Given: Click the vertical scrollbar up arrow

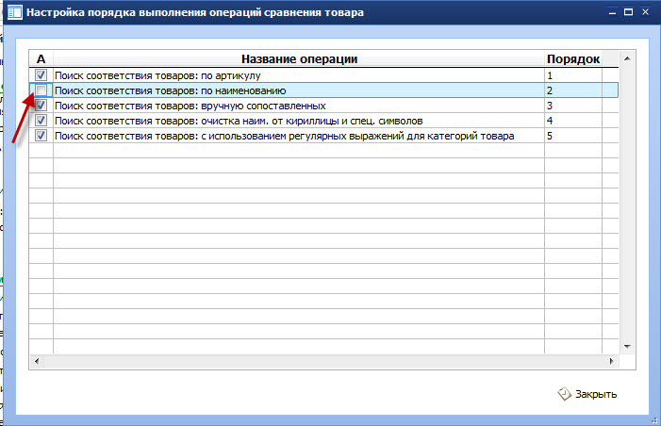Looking at the screenshot, I should point(627,58).
